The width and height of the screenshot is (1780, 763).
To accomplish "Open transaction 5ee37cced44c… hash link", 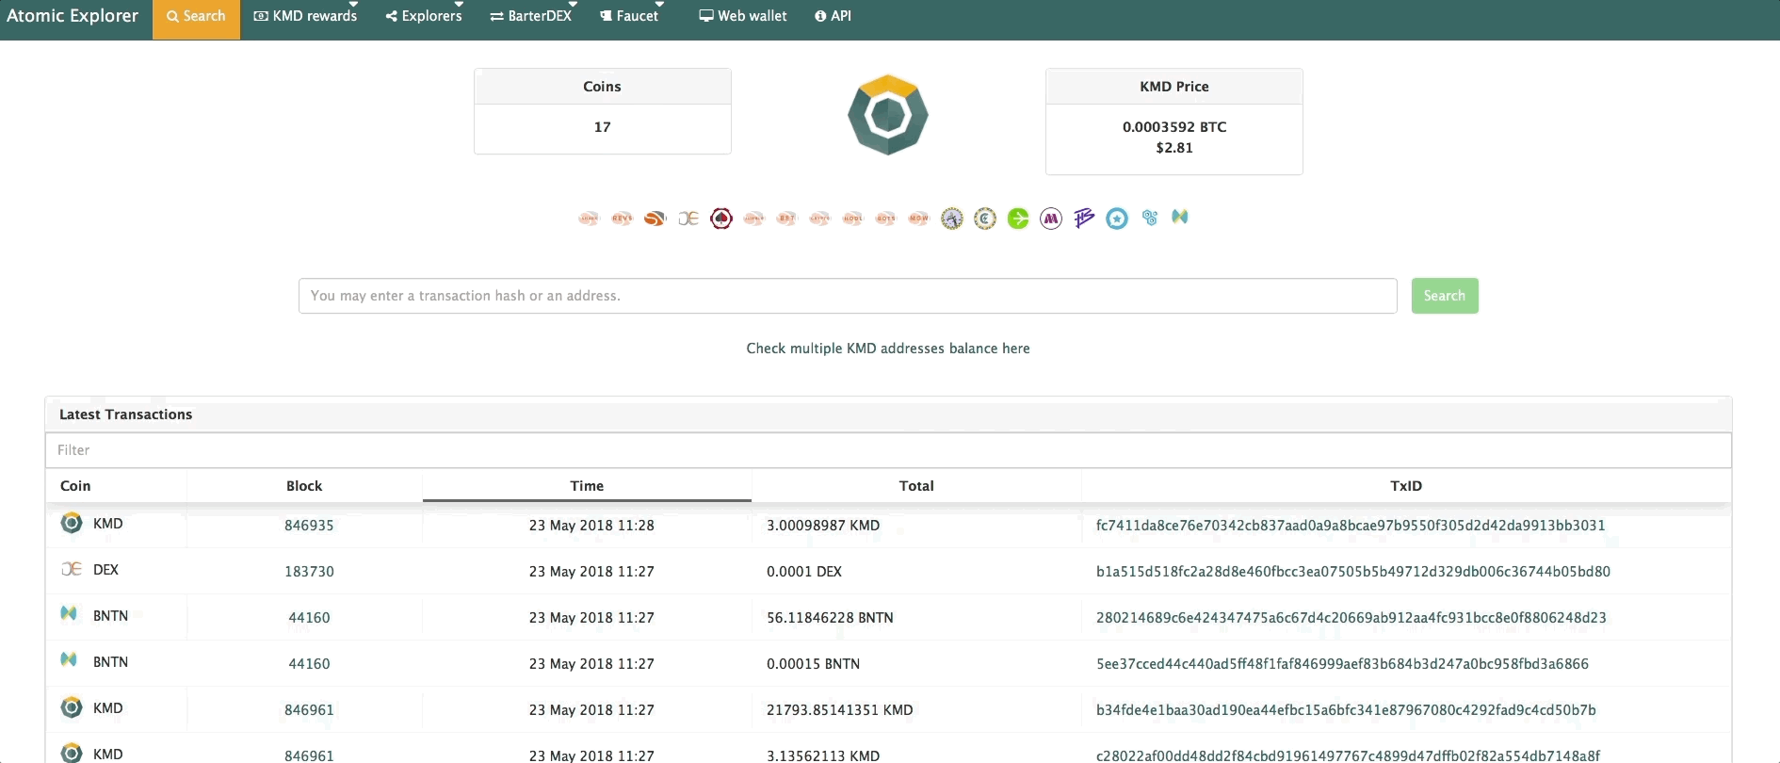I will coord(1342,664).
